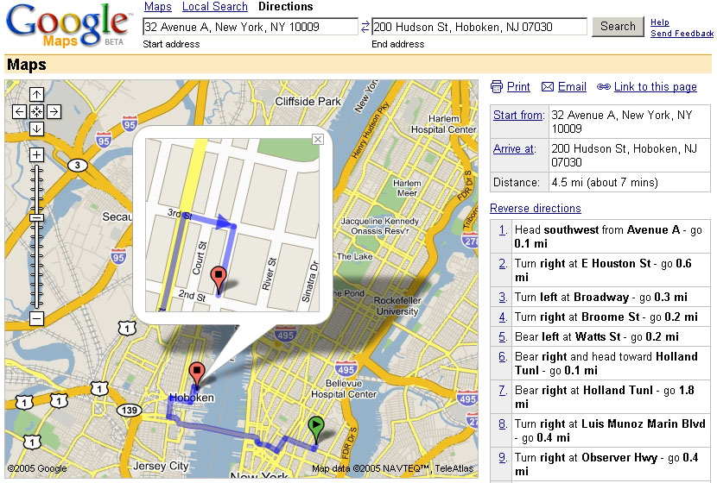Click the printer icon

pyautogui.click(x=496, y=87)
